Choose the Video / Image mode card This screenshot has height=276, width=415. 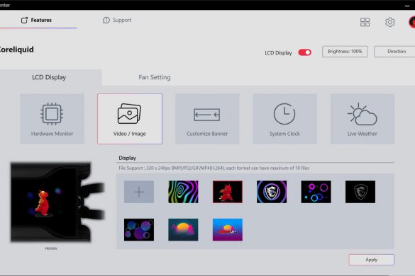[130, 119]
